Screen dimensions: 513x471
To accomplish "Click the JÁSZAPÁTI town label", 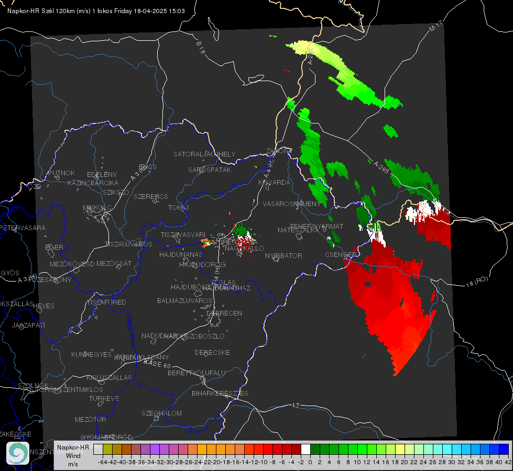I will pyautogui.click(x=28, y=325).
